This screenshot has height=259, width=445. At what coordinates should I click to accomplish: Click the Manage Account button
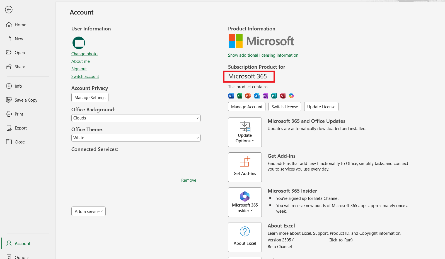(x=247, y=107)
